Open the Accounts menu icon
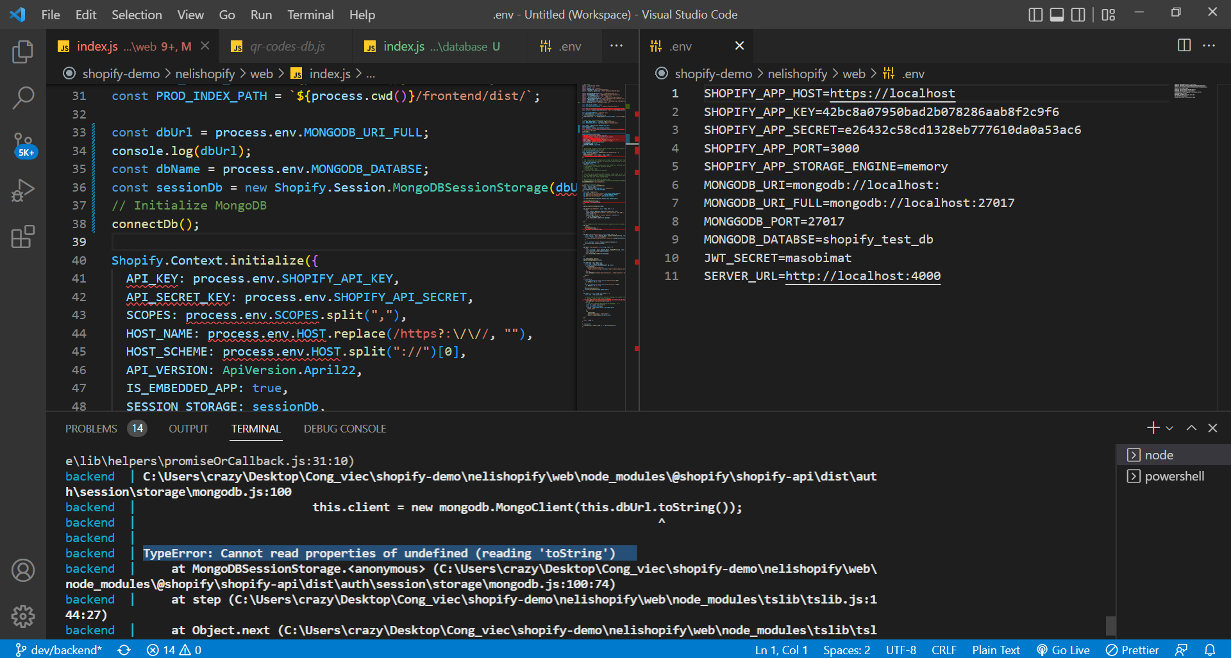This screenshot has width=1231, height=658. (23, 570)
